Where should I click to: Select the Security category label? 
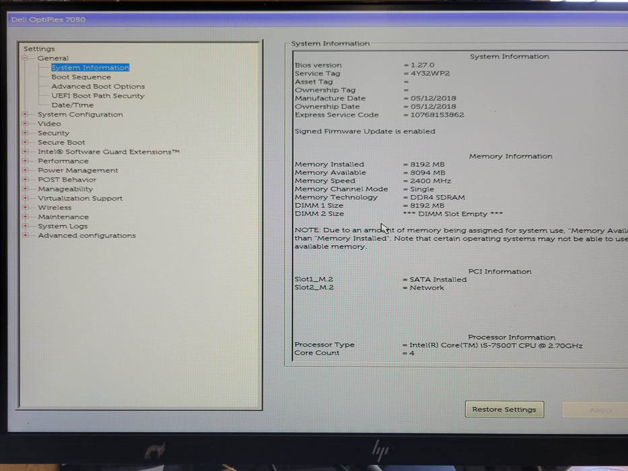click(53, 133)
